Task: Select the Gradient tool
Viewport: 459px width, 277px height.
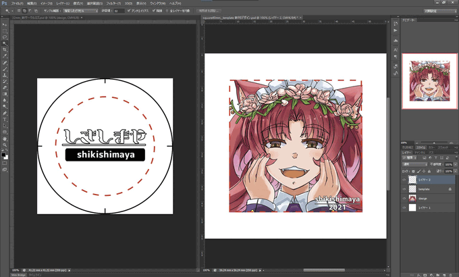Action: point(5,94)
